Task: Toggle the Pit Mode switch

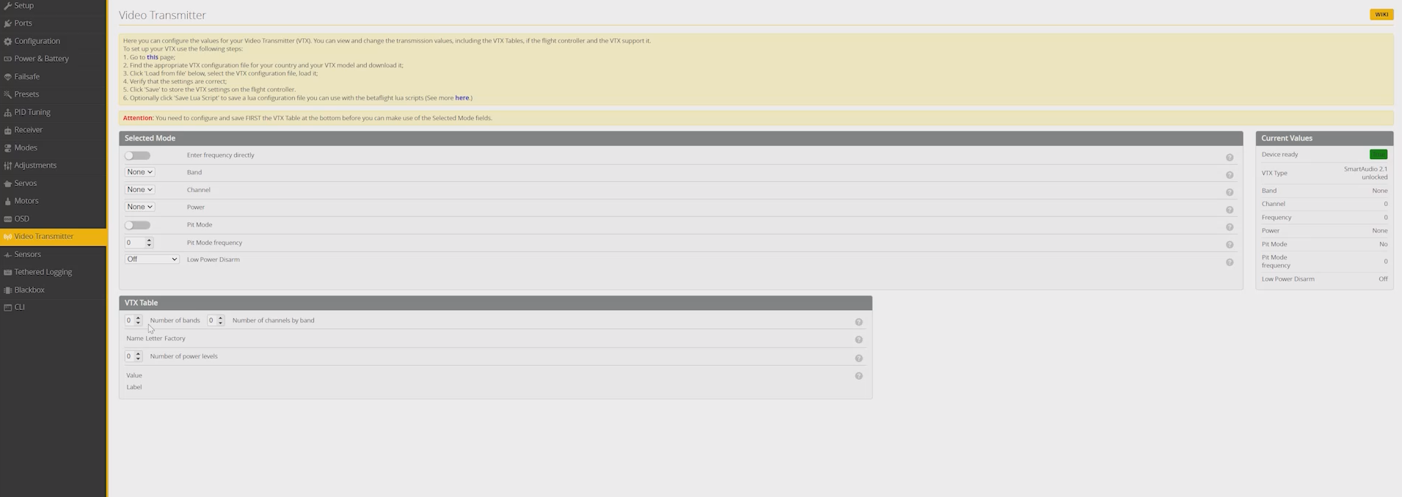Action: pyautogui.click(x=137, y=225)
